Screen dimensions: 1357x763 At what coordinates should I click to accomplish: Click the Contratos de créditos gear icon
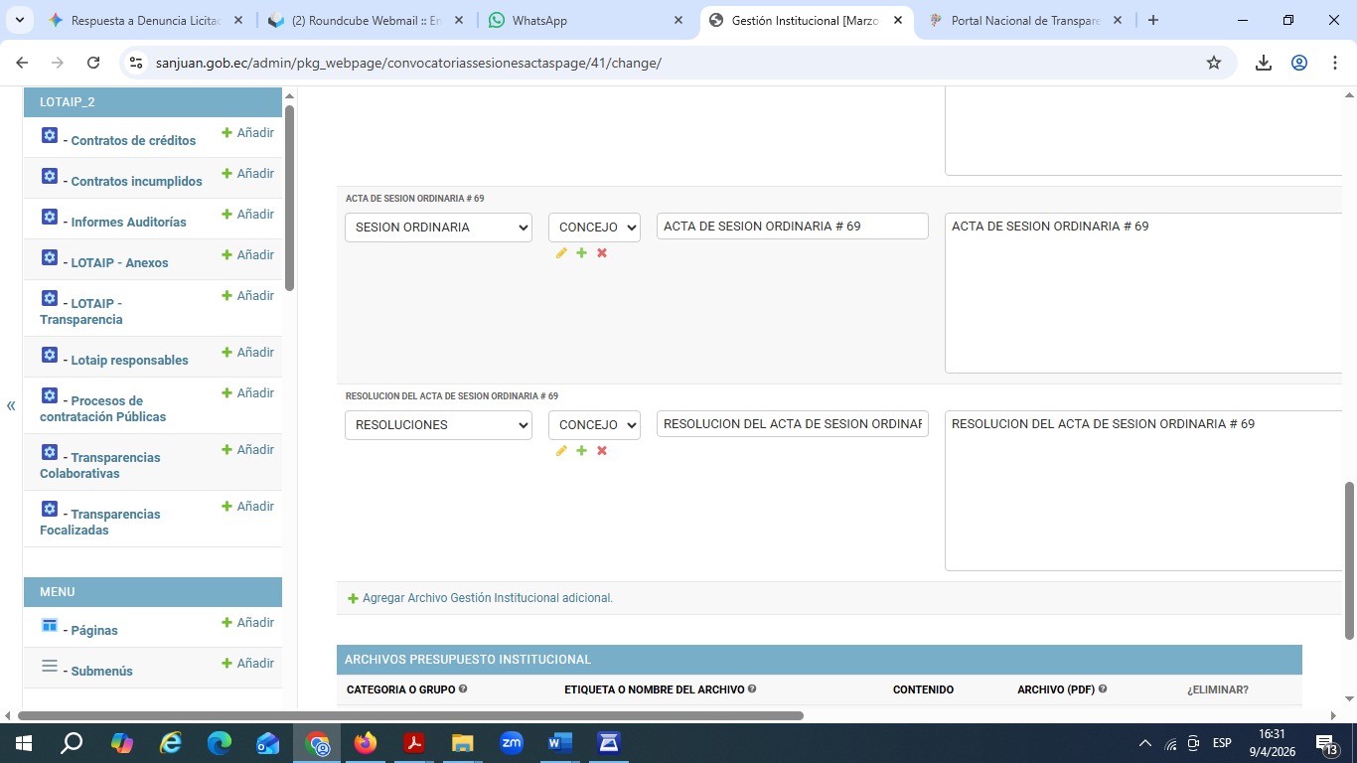pos(50,135)
